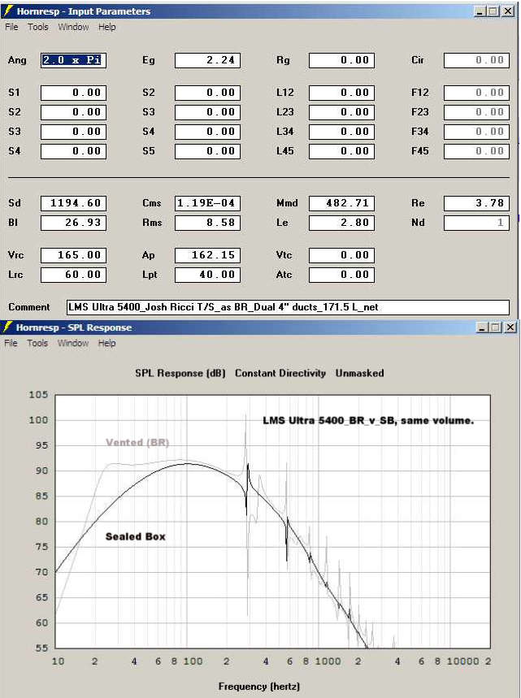
Task: Click the Mmd field with 482.71
Action: (x=341, y=203)
